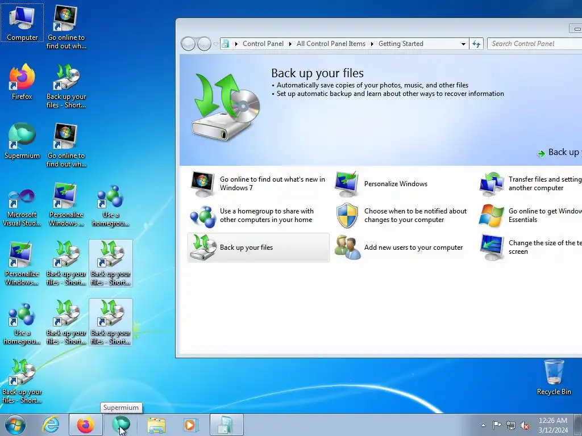Open Windows Media Player from the taskbar
The height and width of the screenshot is (436, 582).
coord(191,425)
